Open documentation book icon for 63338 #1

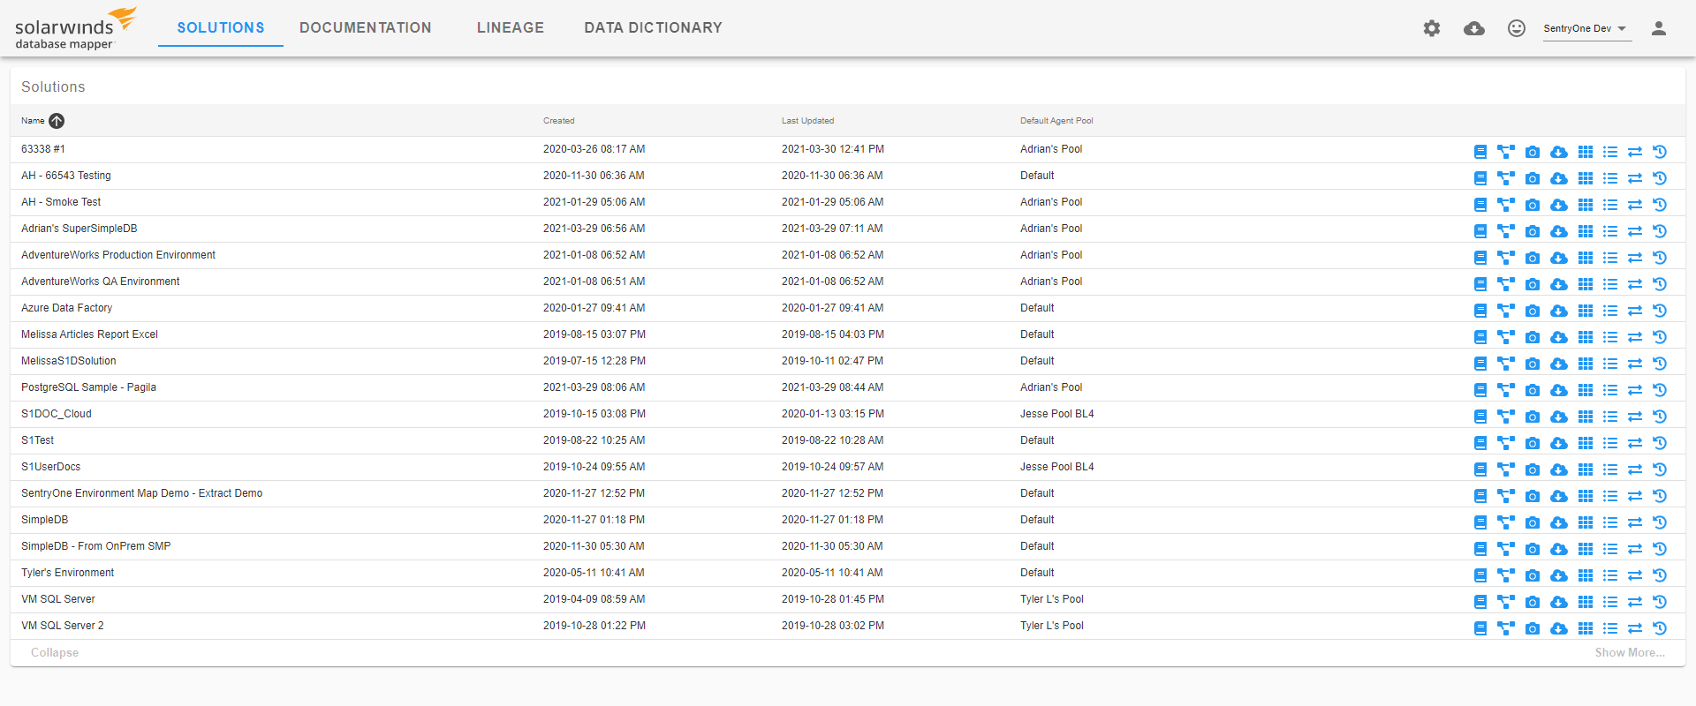coord(1480,152)
